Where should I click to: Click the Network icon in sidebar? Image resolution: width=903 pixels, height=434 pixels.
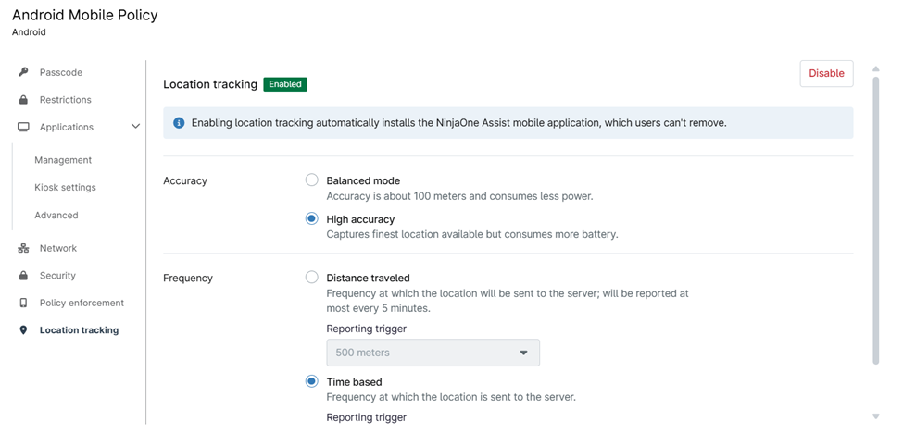tap(23, 248)
